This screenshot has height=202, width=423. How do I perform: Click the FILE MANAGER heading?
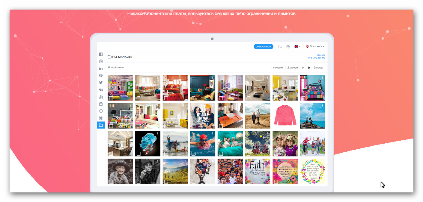coord(120,57)
